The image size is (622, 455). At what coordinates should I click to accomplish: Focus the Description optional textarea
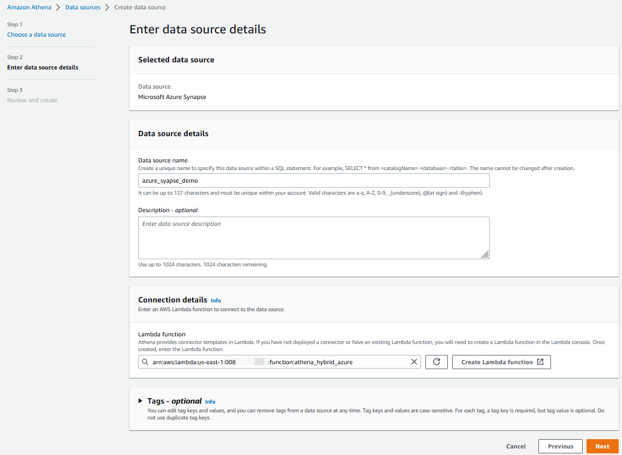314,238
